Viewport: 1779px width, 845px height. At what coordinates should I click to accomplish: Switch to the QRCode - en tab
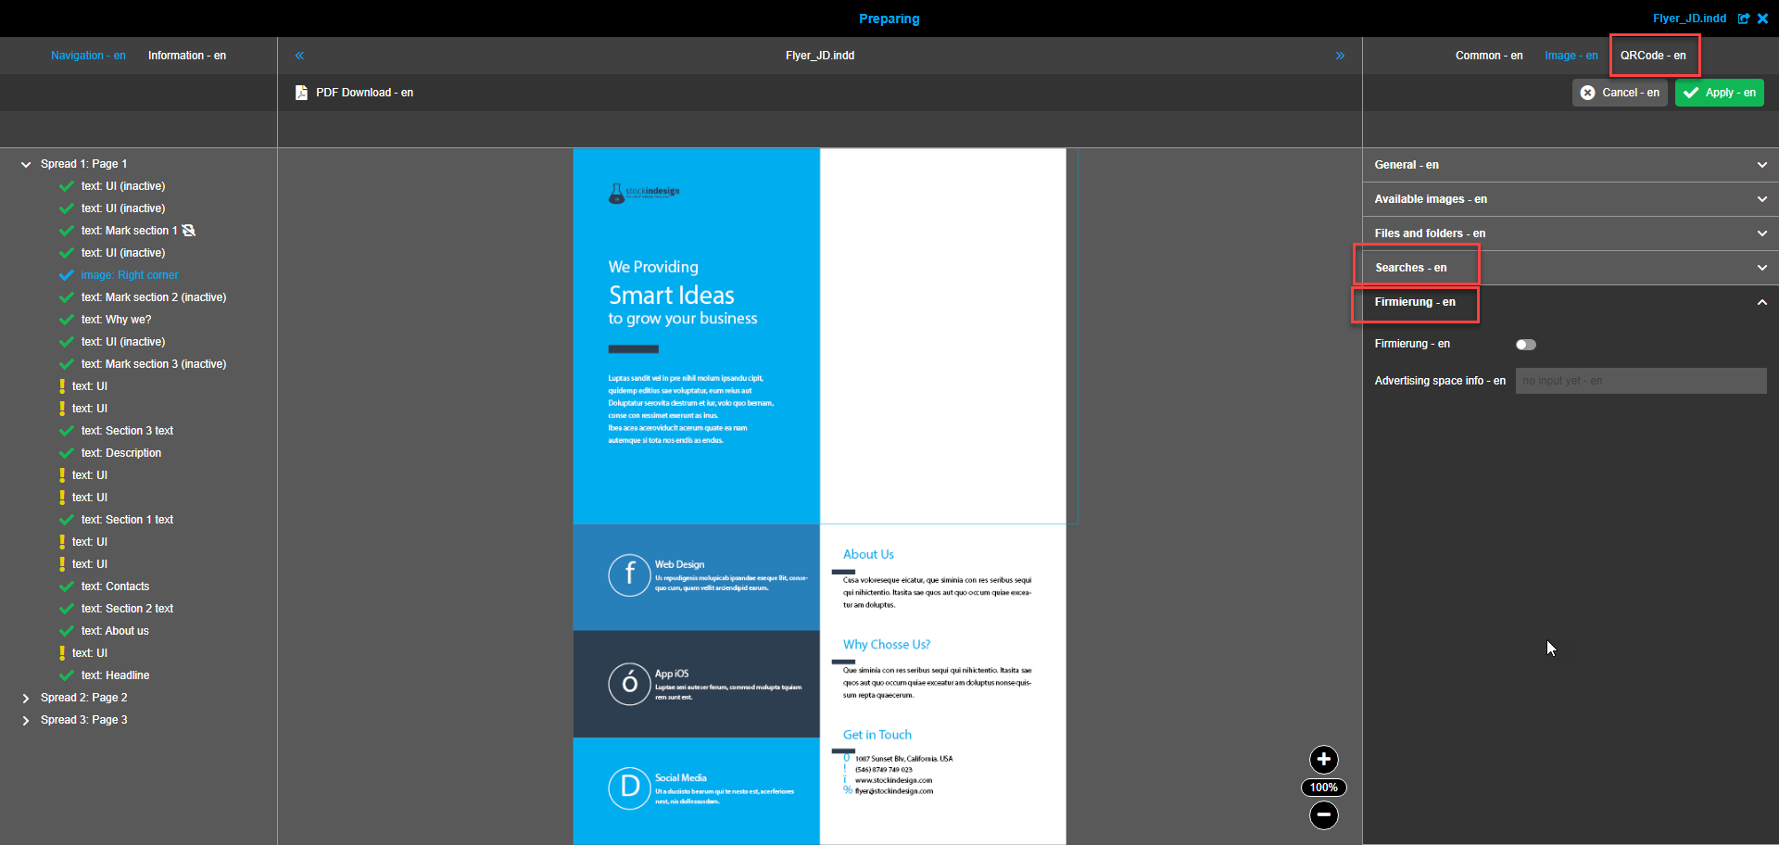[x=1653, y=56]
